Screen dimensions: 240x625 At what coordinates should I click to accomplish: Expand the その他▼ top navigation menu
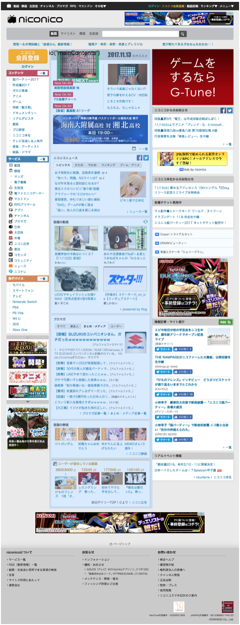pyautogui.click(x=100, y=7)
